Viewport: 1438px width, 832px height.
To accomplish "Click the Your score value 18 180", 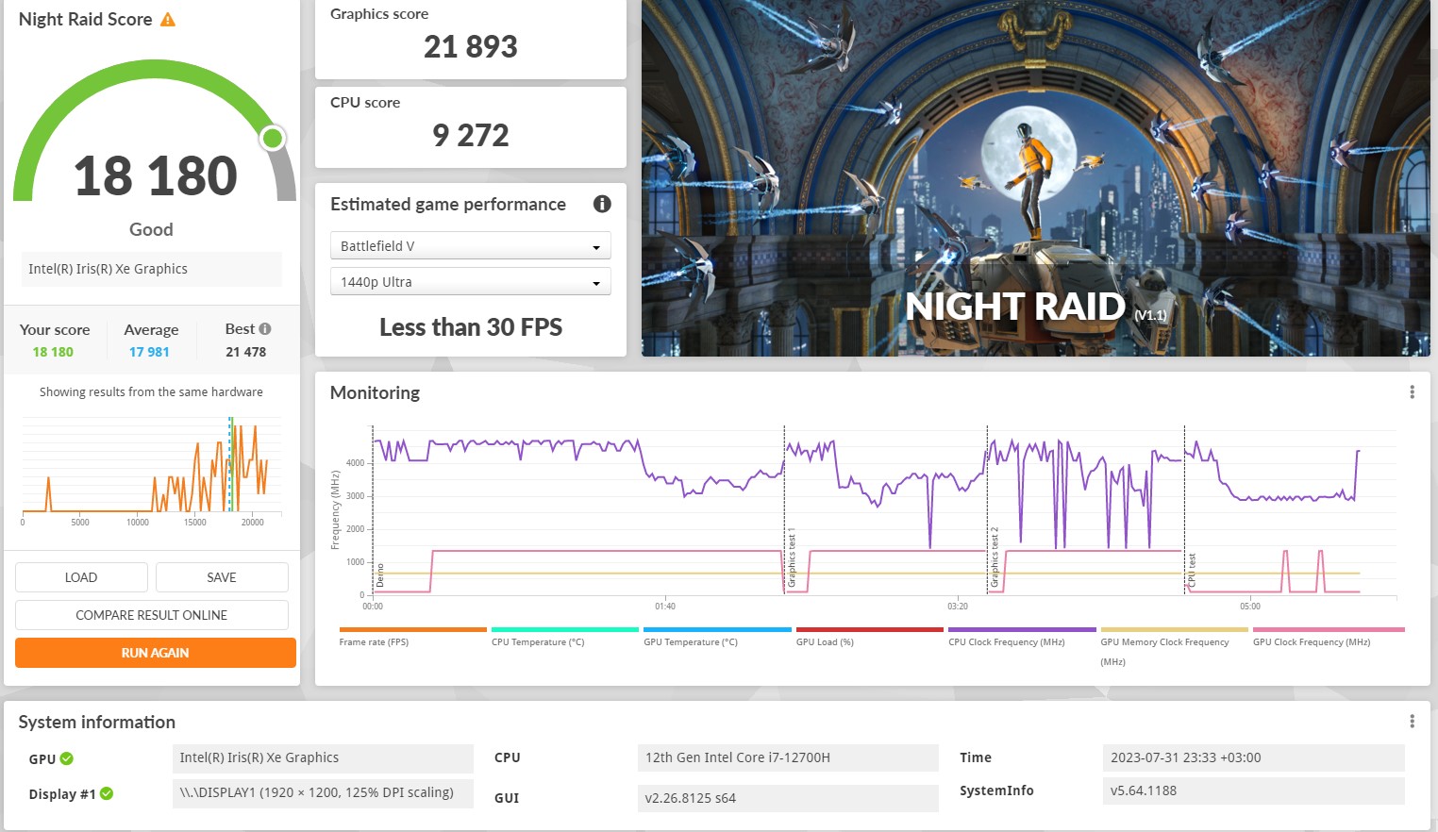I will click(x=53, y=352).
